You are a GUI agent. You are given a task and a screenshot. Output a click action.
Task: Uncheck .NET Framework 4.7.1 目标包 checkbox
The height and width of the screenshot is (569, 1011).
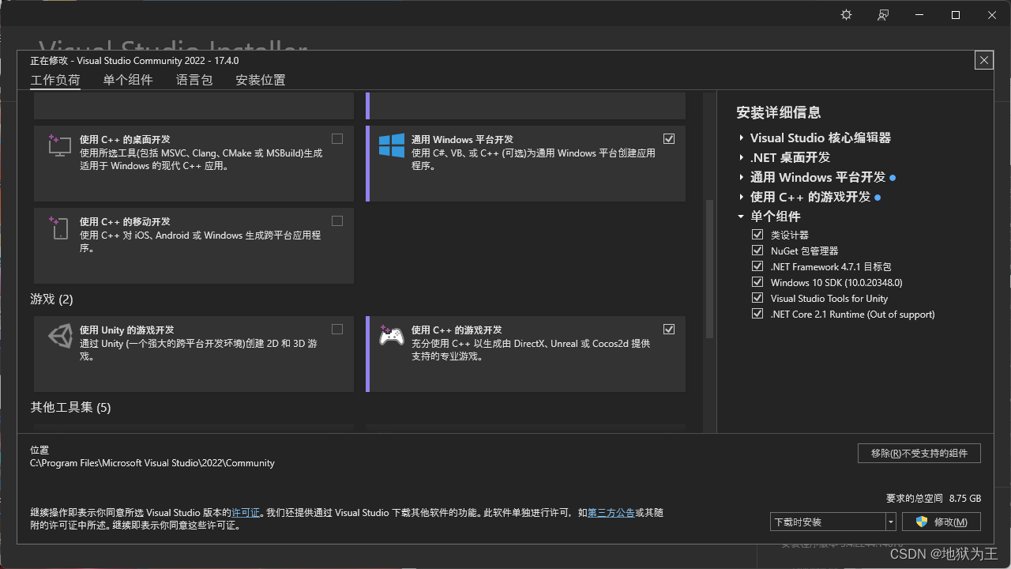coord(757,266)
